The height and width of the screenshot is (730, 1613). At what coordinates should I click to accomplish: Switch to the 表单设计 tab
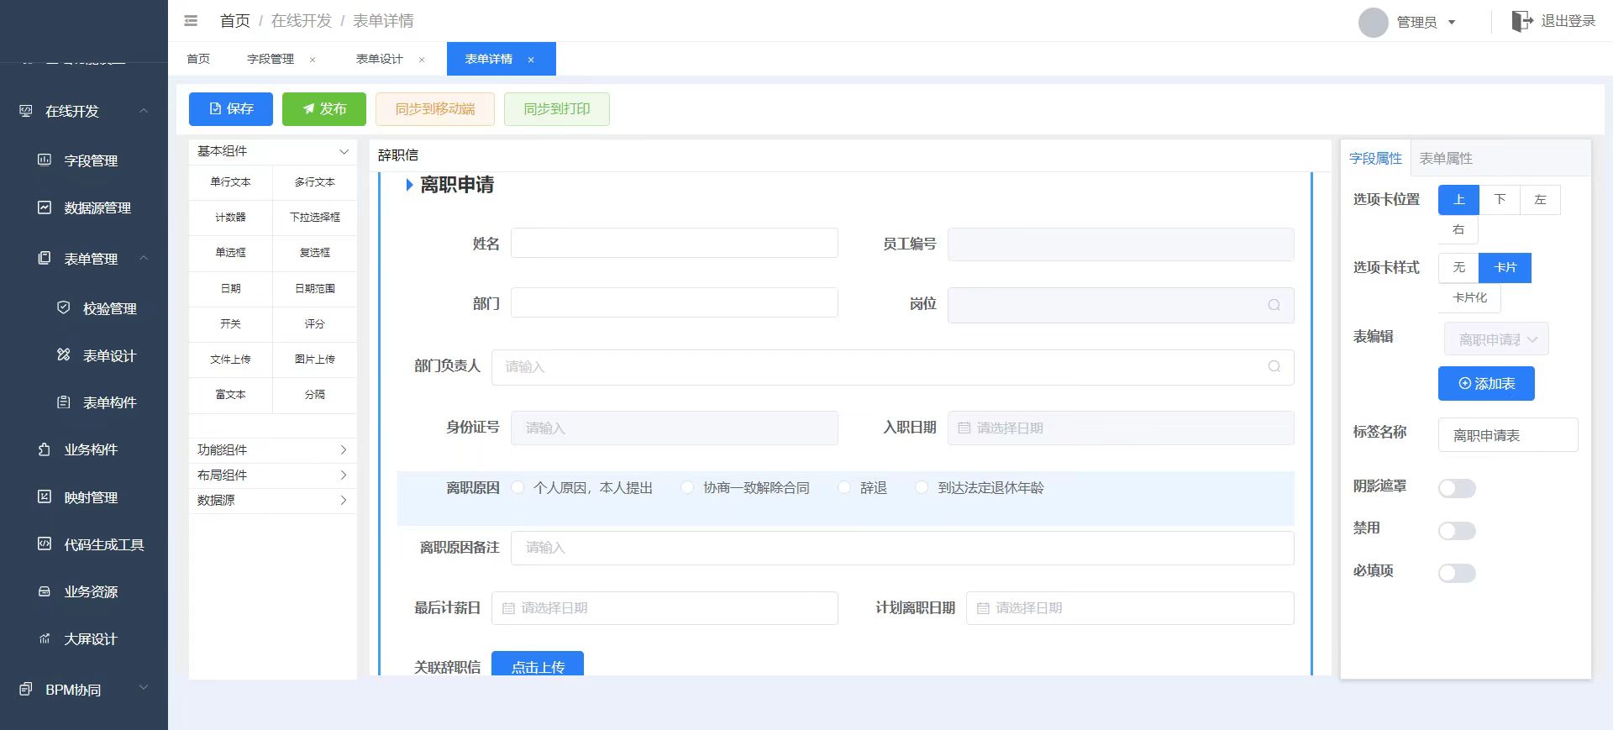(x=380, y=59)
